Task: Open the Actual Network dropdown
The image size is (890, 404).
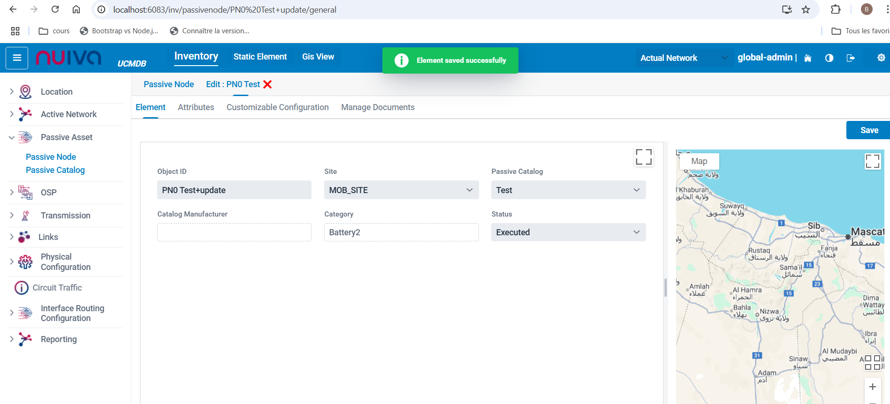Action: point(684,58)
